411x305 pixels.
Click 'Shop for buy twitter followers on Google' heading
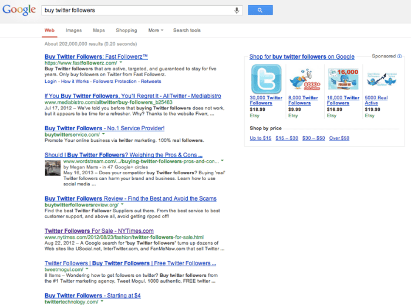pos(302,56)
